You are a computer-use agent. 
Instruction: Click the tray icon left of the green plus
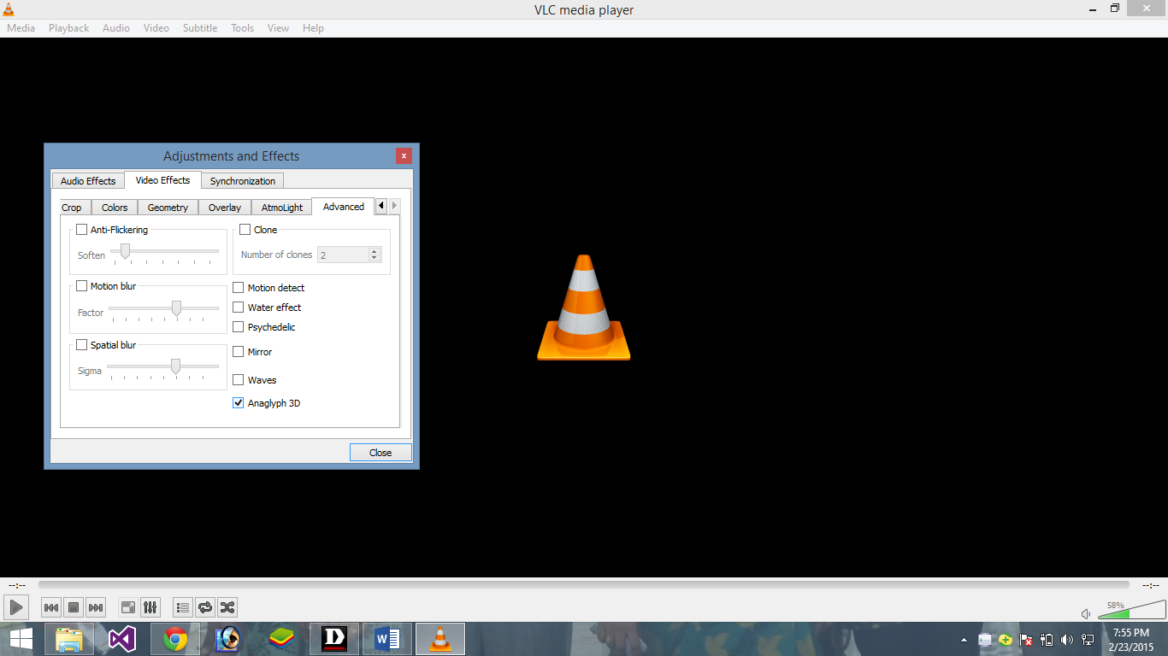pyautogui.click(x=985, y=639)
